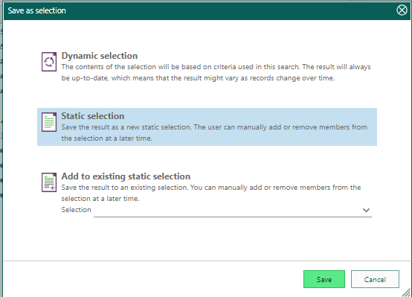Select Add to existing static selection heading
Image resolution: width=412 pixels, height=297 pixels.
coord(126,176)
